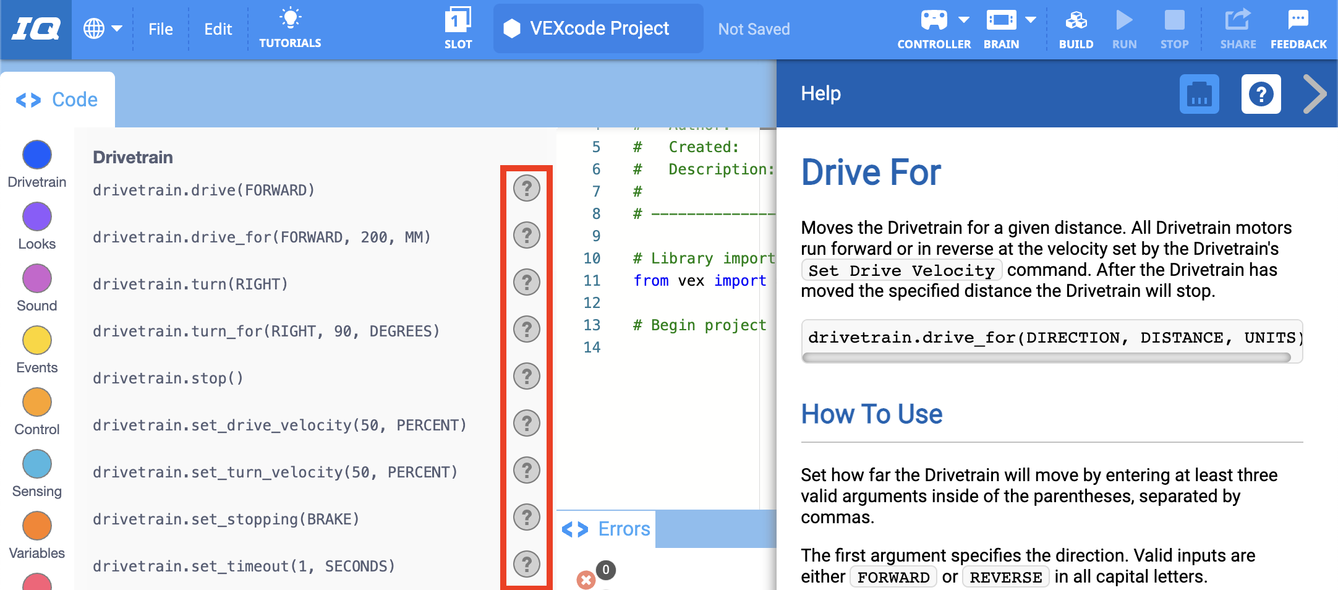This screenshot has height=590, width=1338.
Task: Click the Build icon to compile project
Action: click(1076, 28)
